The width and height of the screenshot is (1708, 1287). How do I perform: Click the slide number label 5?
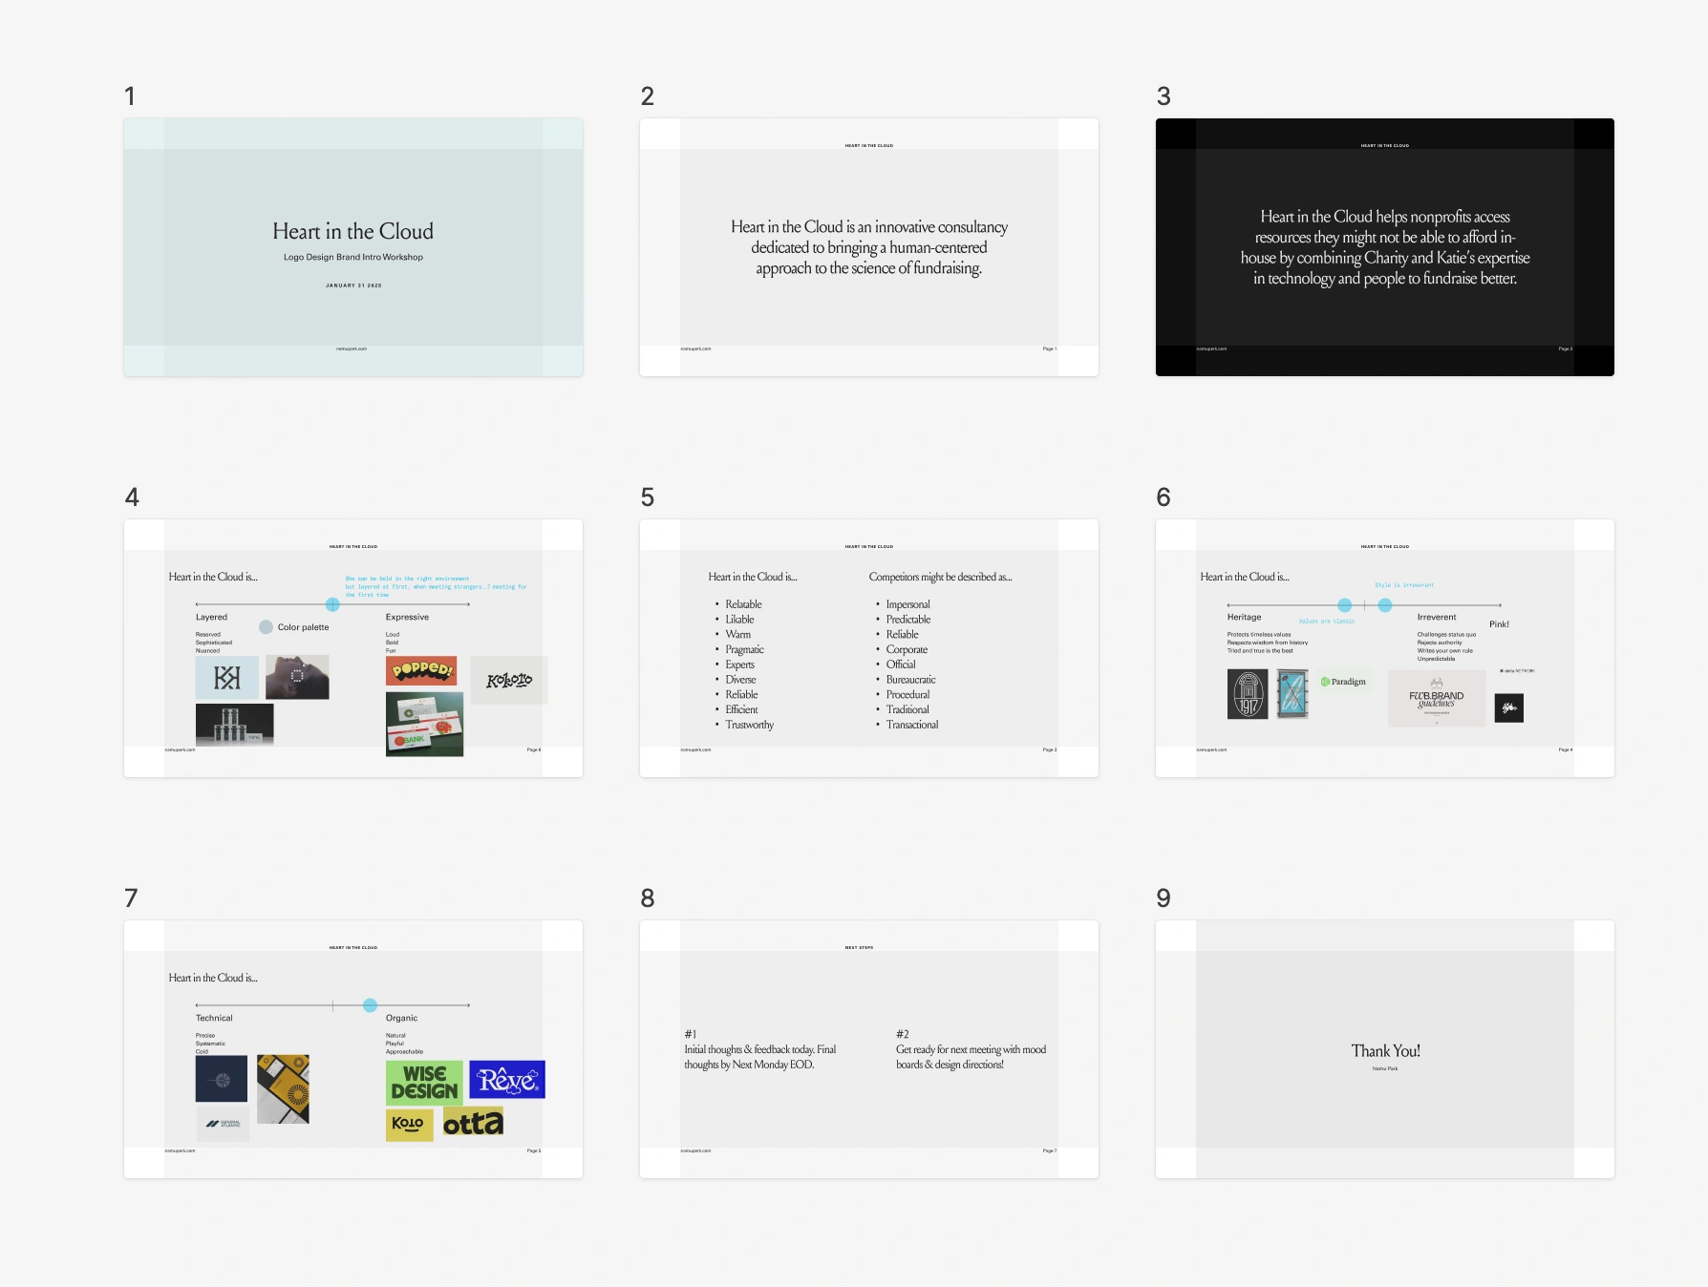pyautogui.click(x=648, y=497)
